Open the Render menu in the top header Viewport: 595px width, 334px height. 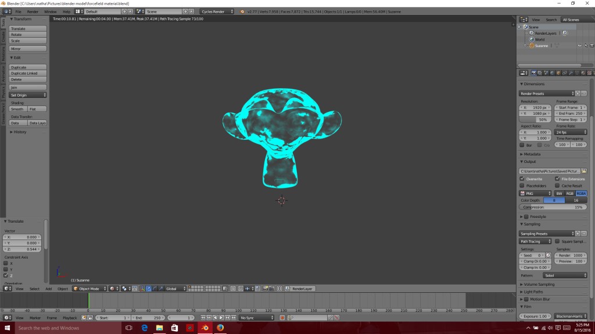point(32,11)
